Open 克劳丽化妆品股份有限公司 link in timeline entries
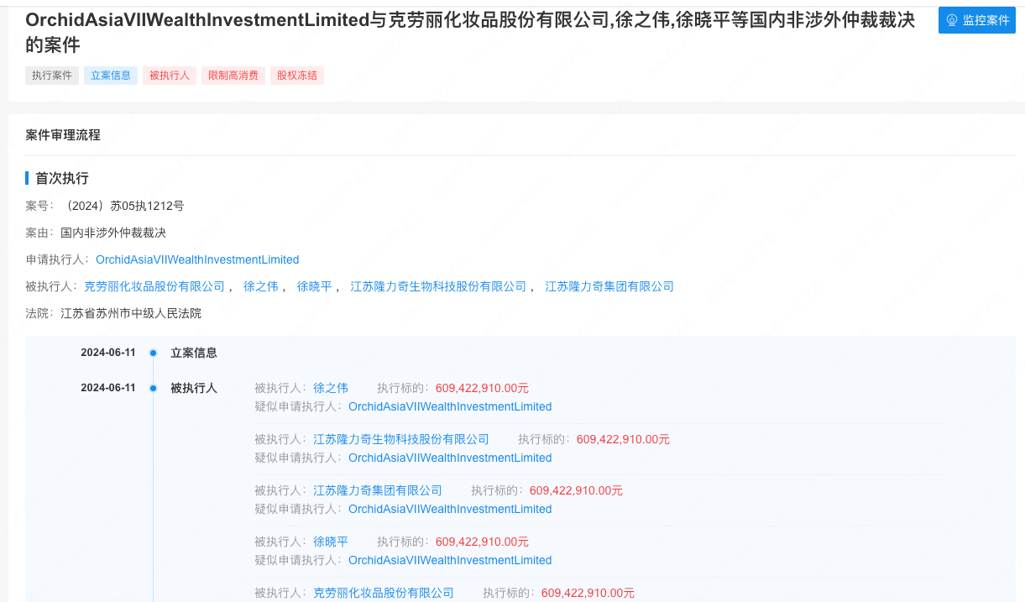Screen dimensions: 1025x602 click(384, 593)
